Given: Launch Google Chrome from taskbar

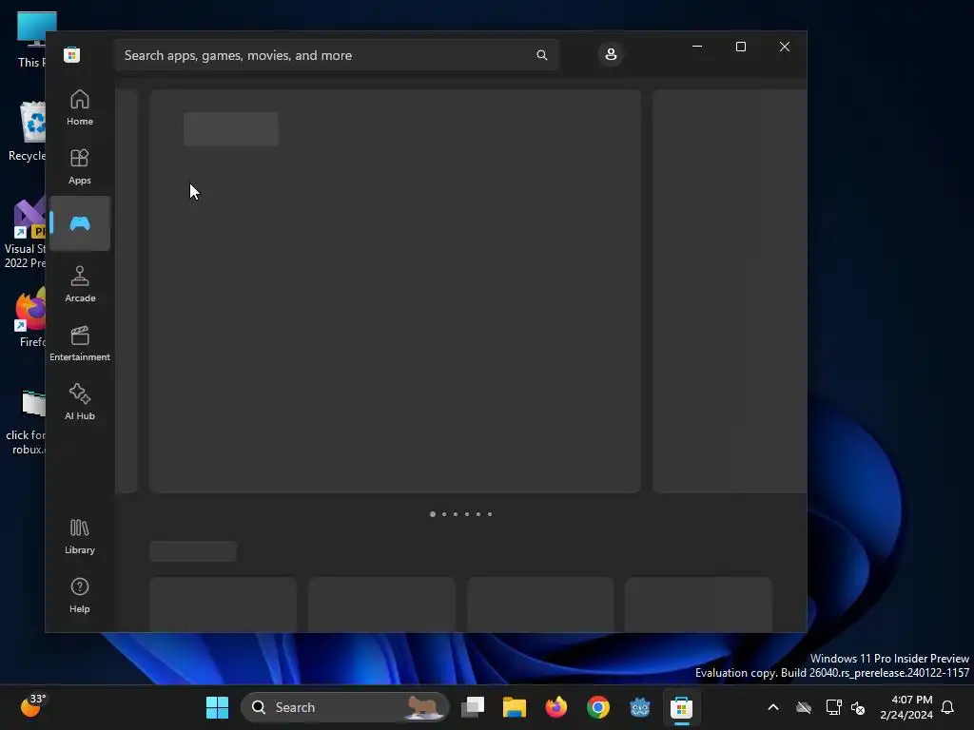Looking at the screenshot, I should click(x=598, y=707).
